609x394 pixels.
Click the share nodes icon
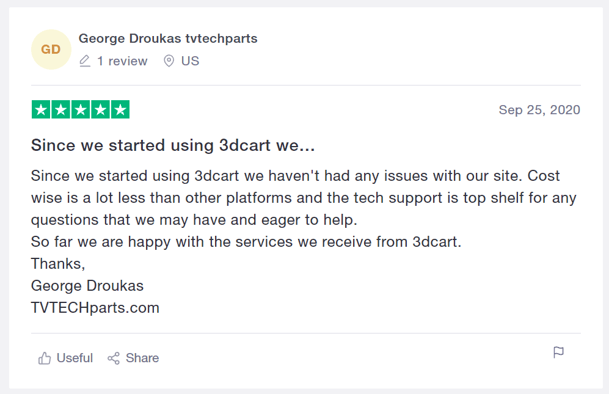point(114,358)
